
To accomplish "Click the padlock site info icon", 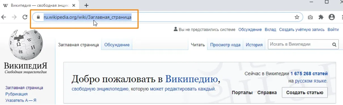I will pyautogui.click(x=38, y=17).
